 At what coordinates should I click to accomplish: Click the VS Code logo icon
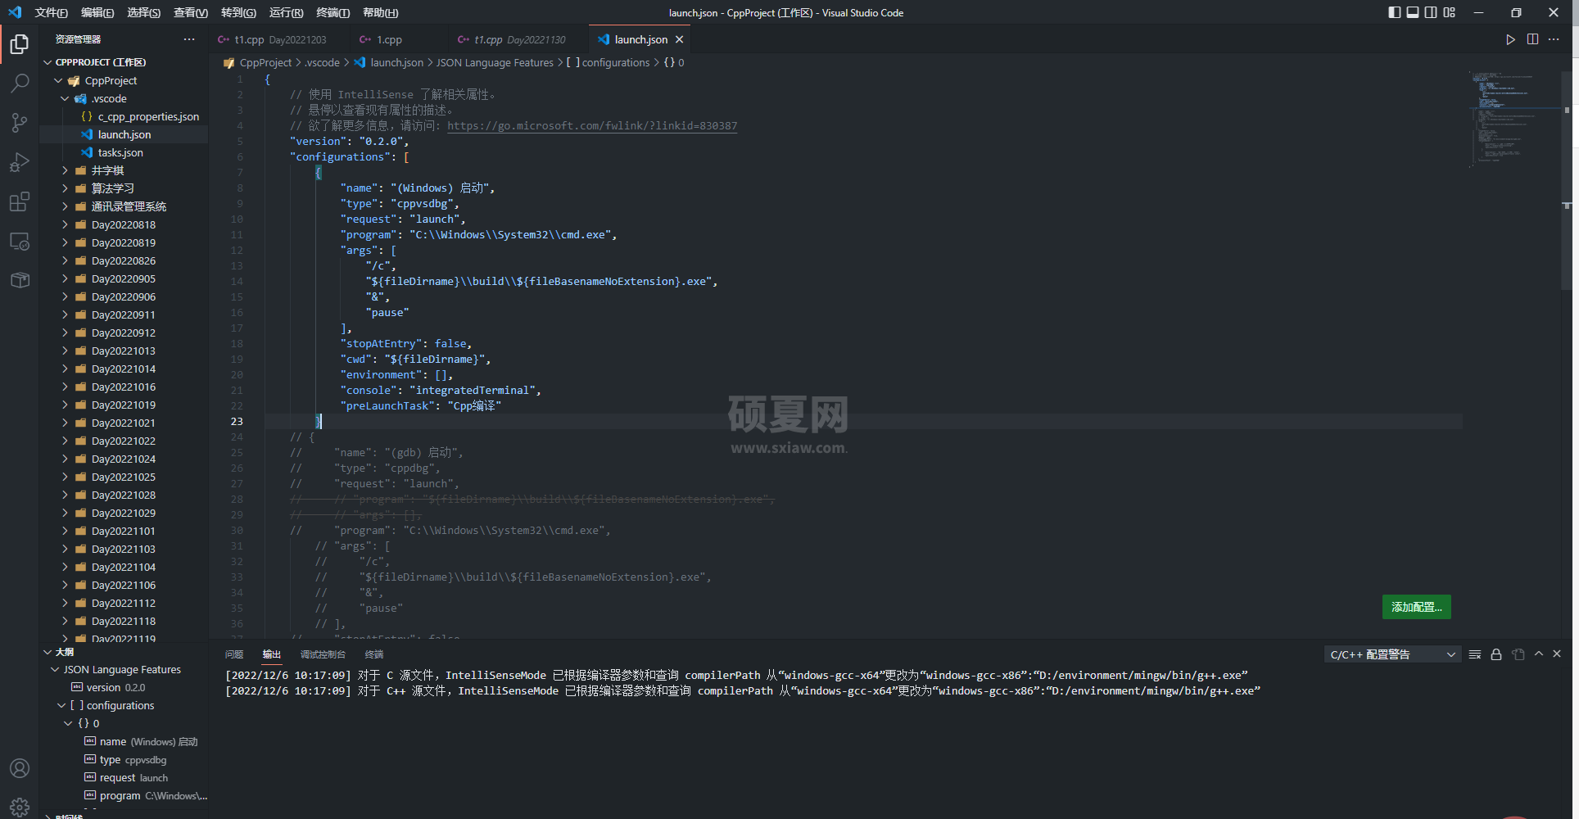[15, 12]
